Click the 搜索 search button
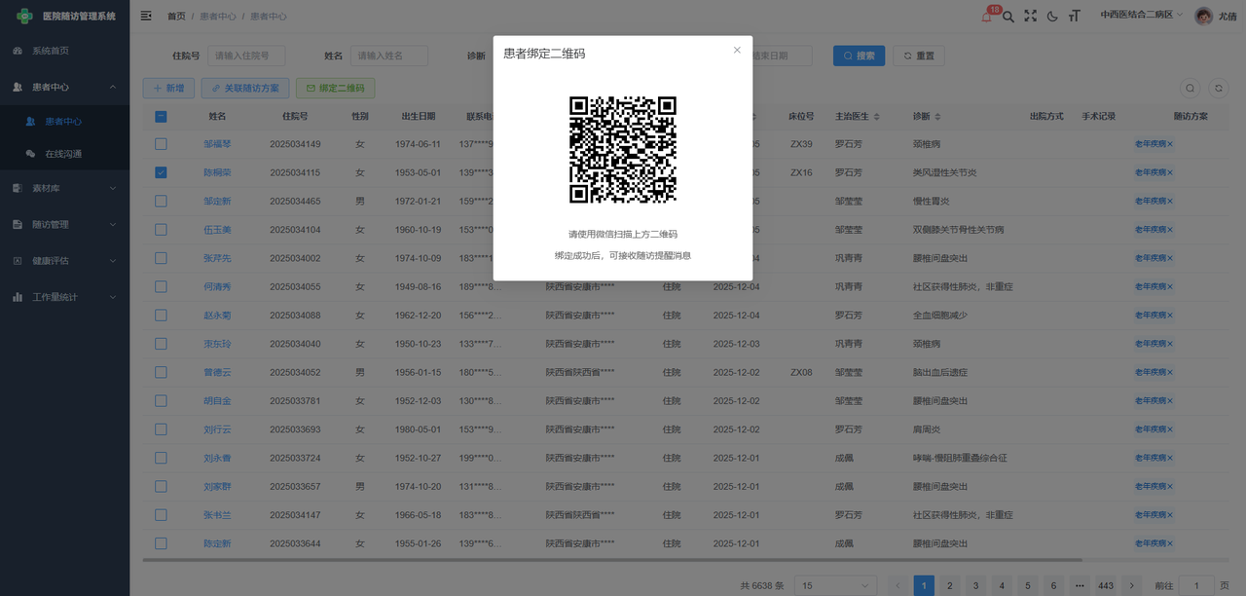The width and height of the screenshot is (1246, 596). pyautogui.click(x=859, y=56)
